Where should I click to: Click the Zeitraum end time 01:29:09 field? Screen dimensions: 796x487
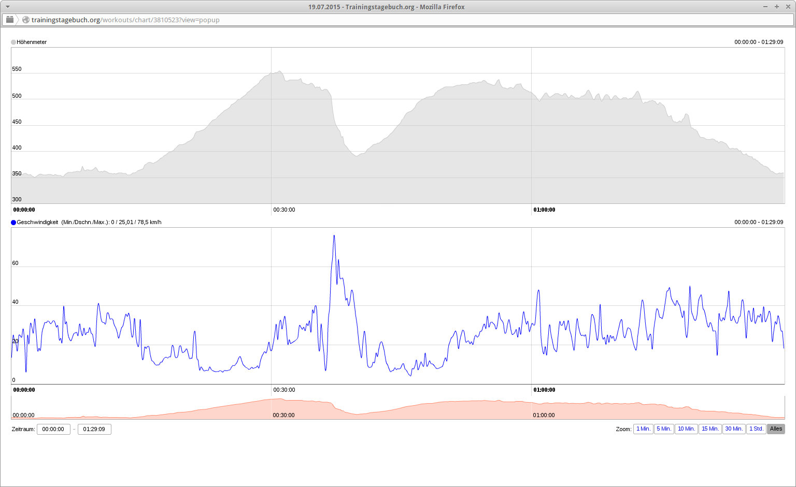coord(94,430)
